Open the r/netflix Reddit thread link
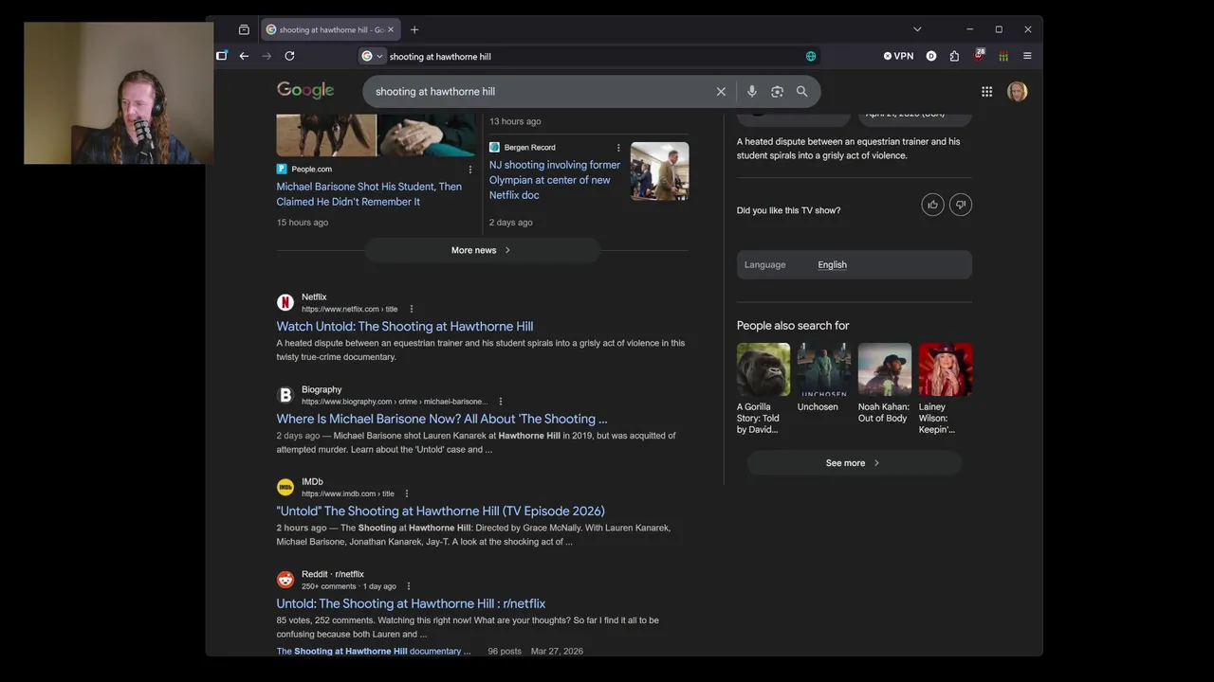This screenshot has width=1214, height=682. pos(411,603)
